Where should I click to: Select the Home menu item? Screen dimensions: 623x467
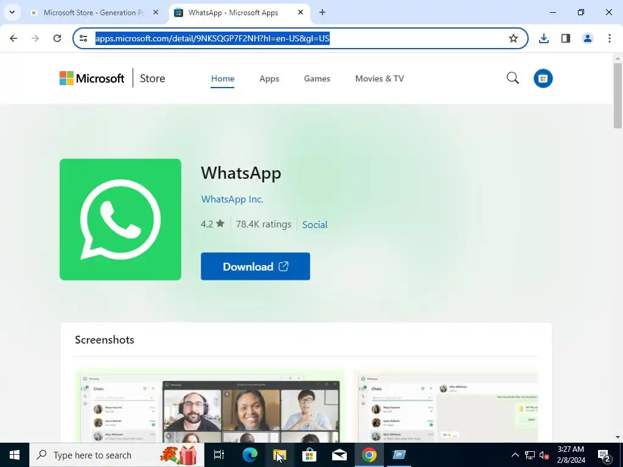tap(223, 78)
